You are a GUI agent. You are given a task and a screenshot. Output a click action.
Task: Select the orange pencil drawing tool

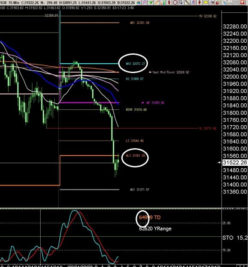tap(156, 3)
